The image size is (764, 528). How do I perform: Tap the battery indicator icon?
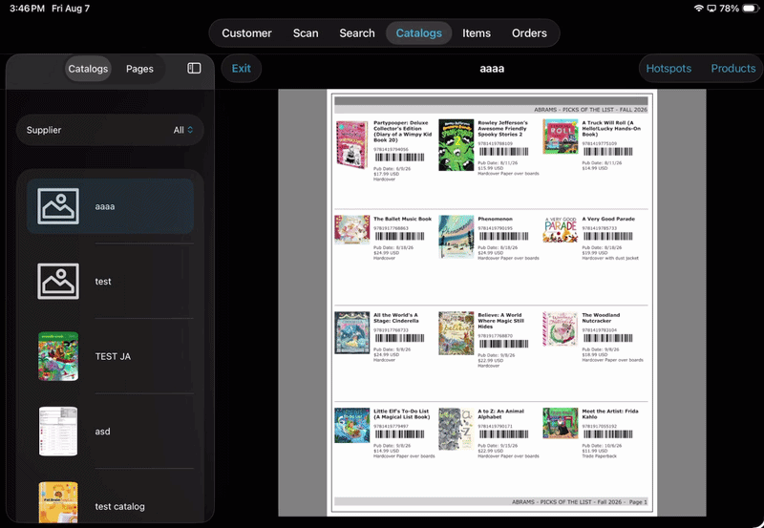(x=751, y=9)
